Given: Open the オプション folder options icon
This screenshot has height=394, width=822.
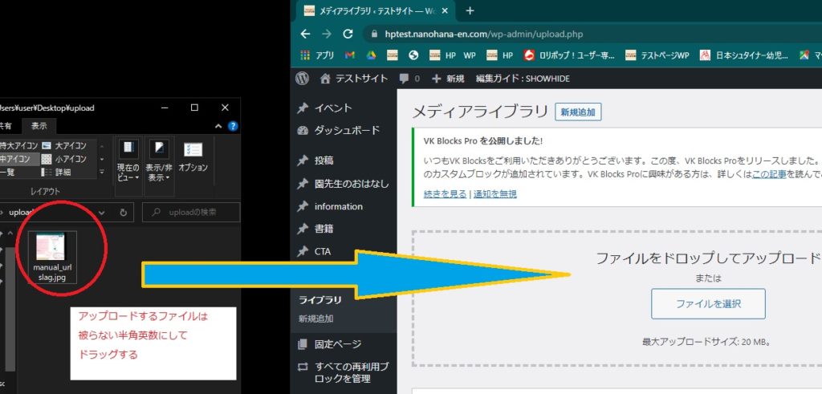Looking at the screenshot, I should [x=193, y=156].
